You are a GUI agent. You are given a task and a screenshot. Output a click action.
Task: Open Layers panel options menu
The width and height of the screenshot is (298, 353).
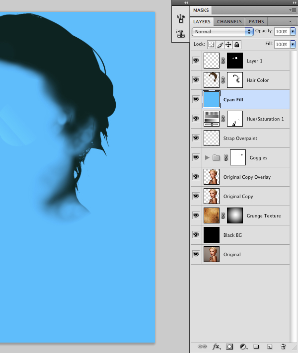click(x=293, y=22)
